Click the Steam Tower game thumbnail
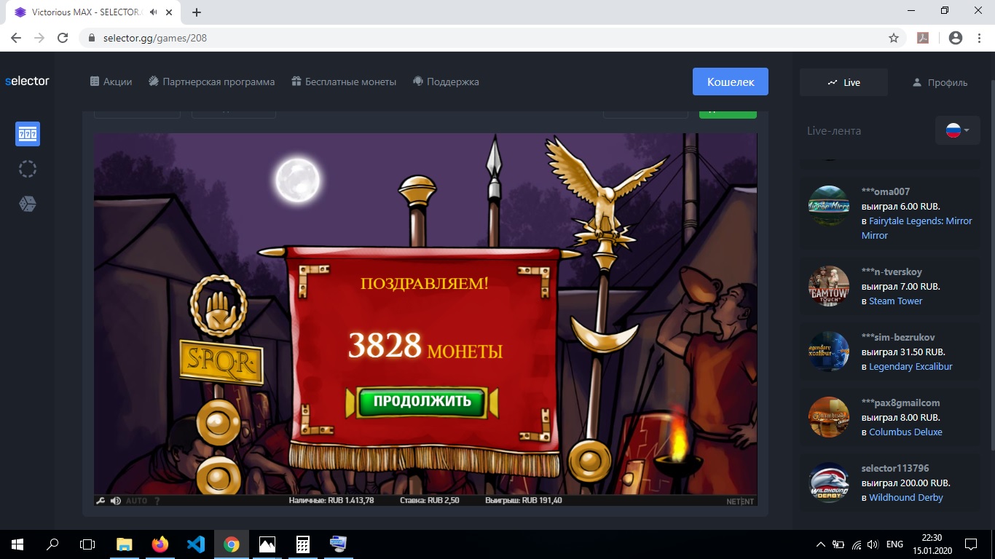 click(x=829, y=286)
